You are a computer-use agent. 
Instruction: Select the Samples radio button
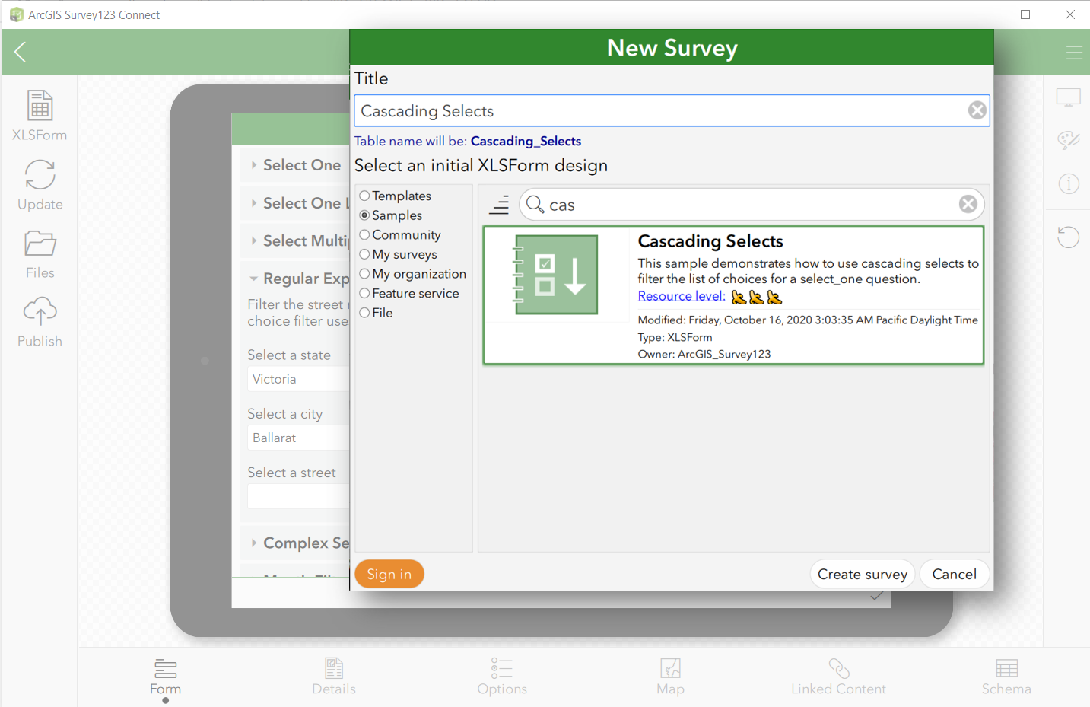364,215
